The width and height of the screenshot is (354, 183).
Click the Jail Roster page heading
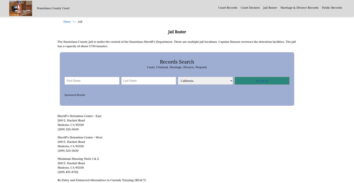177,32
